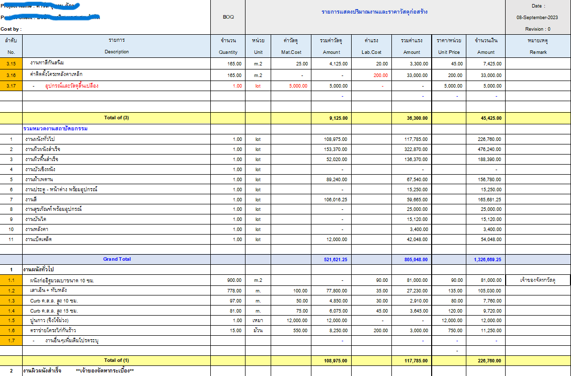Click item number cell 1.1
Screen dimensions: 571x376
click(x=11, y=280)
